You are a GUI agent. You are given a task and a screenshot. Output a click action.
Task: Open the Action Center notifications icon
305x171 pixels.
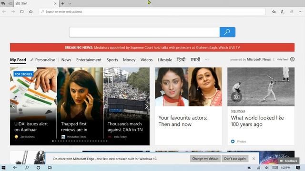(298, 168)
